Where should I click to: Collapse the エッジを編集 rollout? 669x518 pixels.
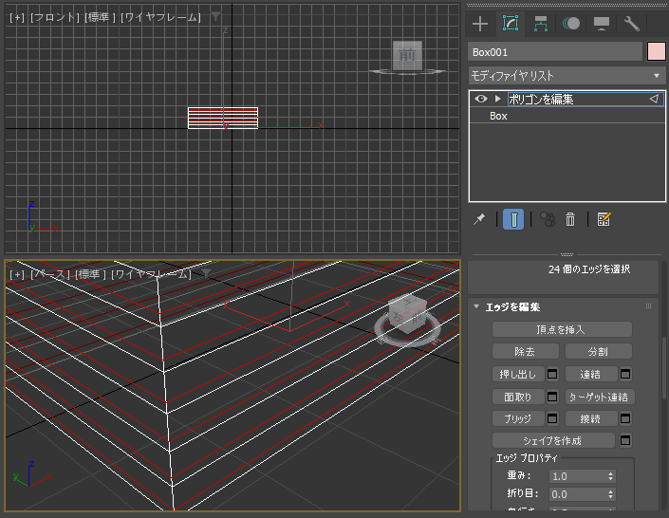tap(476, 306)
